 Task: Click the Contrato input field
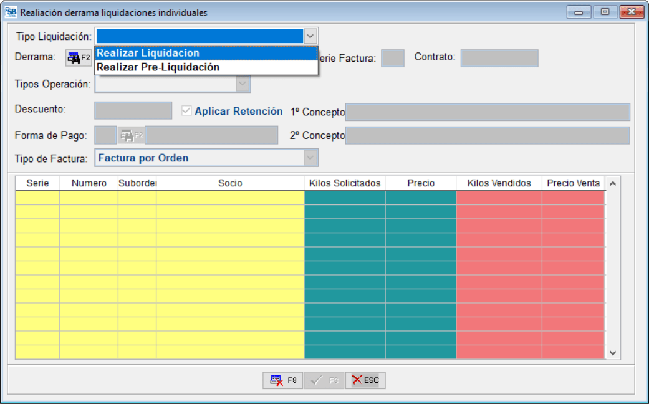tap(499, 59)
